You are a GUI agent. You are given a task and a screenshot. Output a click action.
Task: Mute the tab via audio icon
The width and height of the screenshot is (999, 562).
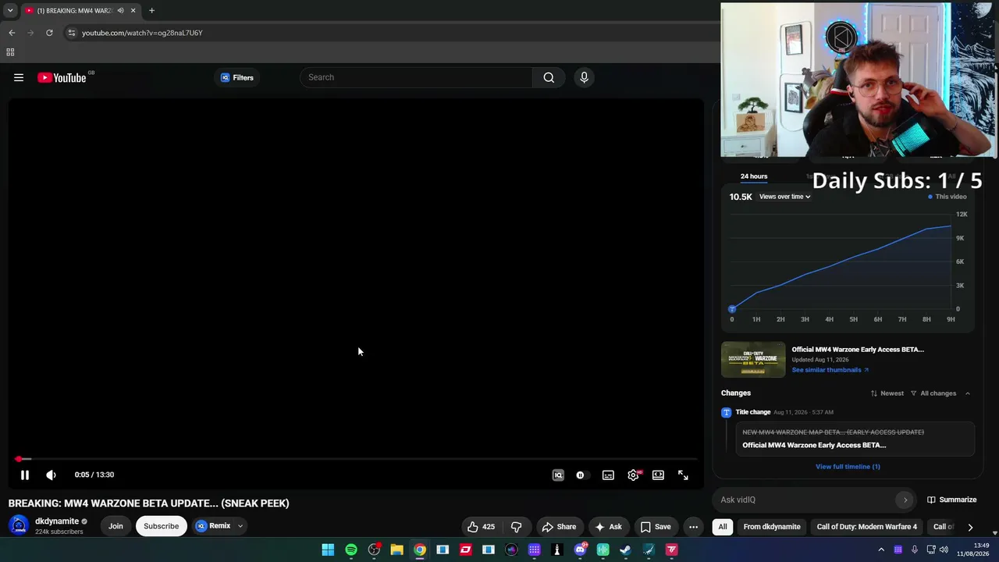tap(120, 10)
